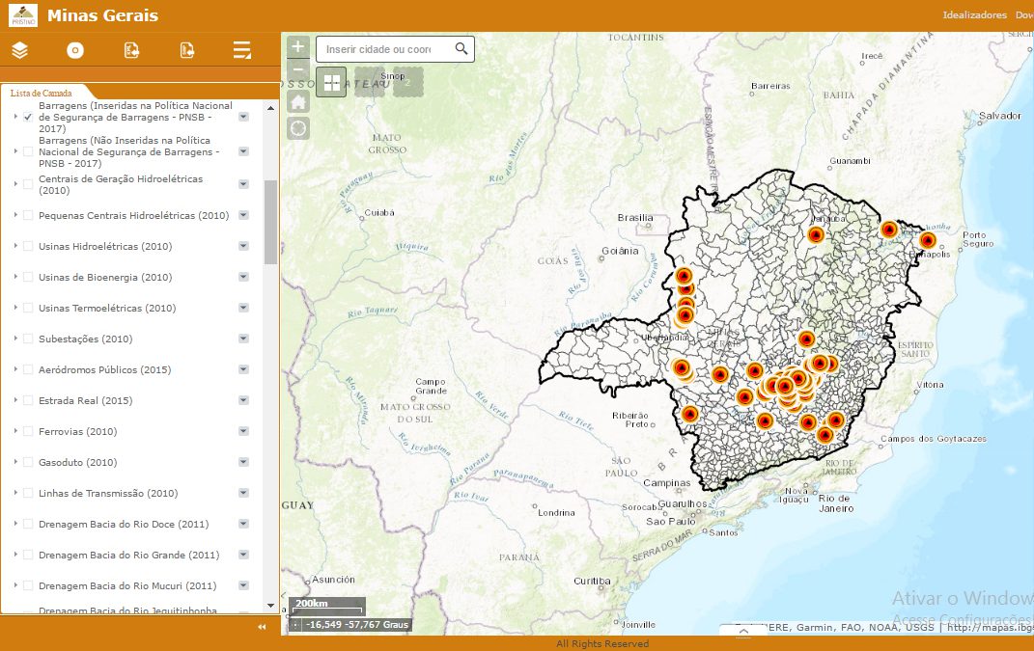
Task: Click the faded widget placeholder over Sinop
Action: coord(370,82)
